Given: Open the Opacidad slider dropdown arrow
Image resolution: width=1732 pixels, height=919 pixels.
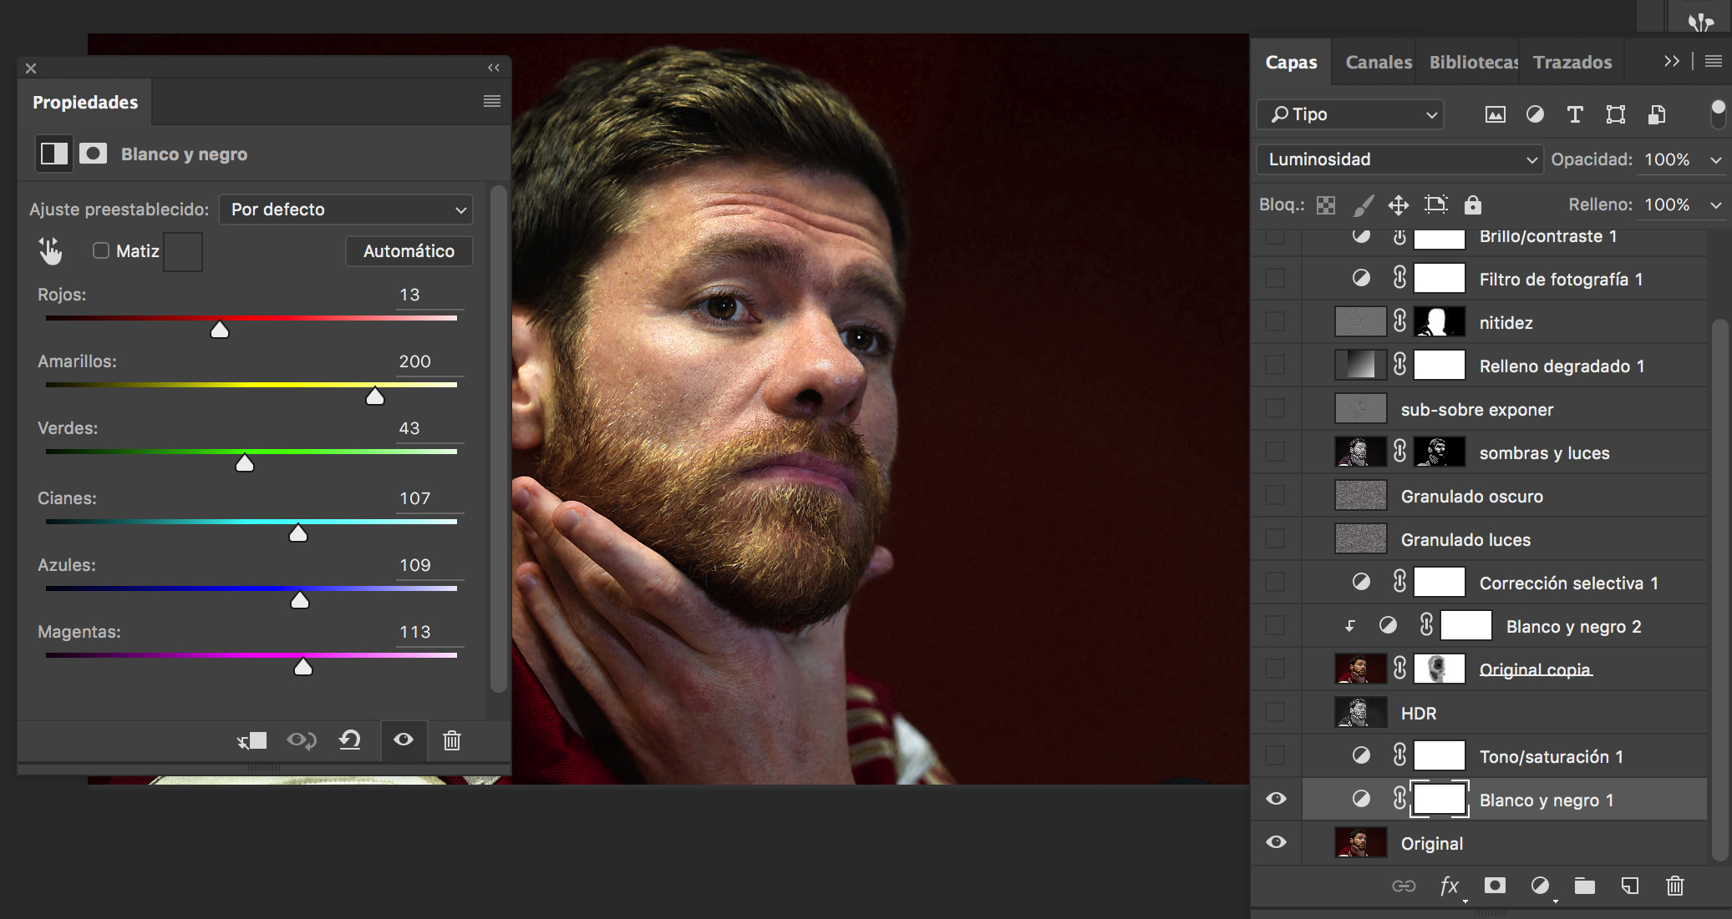Looking at the screenshot, I should coord(1715,159).
